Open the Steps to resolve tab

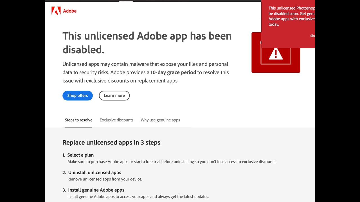(78, 120)
